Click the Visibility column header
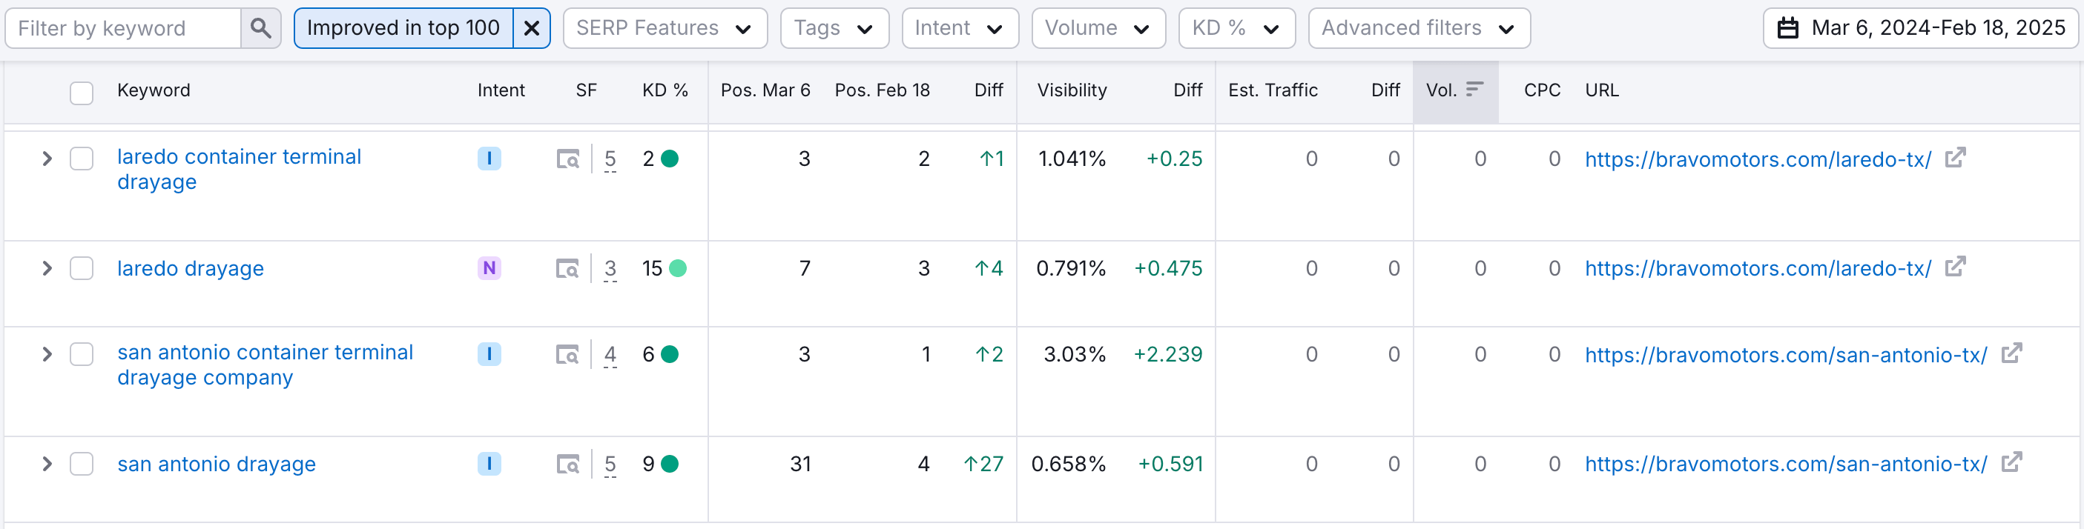 1071,90
